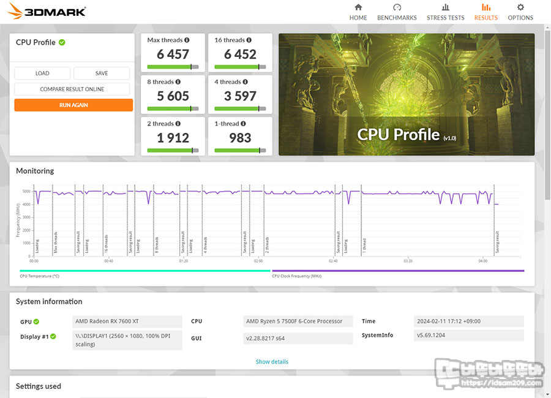Click the info icon next to 2 threads
This screenshot has width=551, height=398.
click(x=178, y=124)
